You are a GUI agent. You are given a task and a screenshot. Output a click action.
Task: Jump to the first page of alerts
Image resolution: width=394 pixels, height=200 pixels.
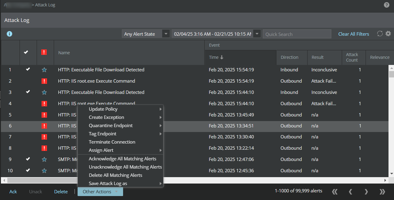335,191
